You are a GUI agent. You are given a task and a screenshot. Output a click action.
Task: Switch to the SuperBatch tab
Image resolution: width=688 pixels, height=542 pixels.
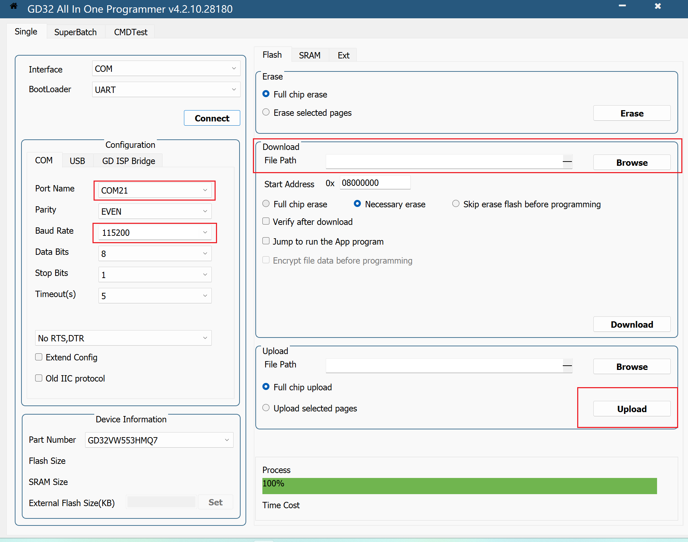75,32
